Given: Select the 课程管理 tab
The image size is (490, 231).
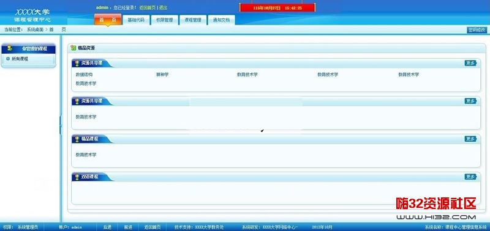Looking at the screenshot, I should (x=193, y=20).
